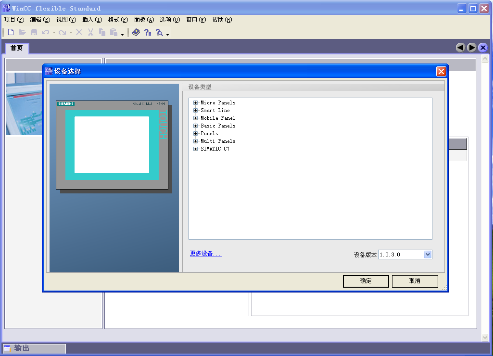The image size is (493, 356).
Task: Click the 输出 output panel tab
Action: click(x=35, y=348)
